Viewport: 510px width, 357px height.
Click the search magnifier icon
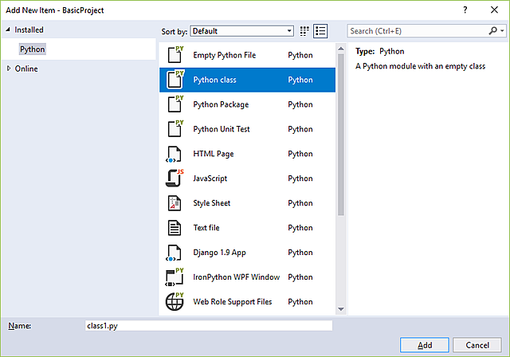coord(492,31)
